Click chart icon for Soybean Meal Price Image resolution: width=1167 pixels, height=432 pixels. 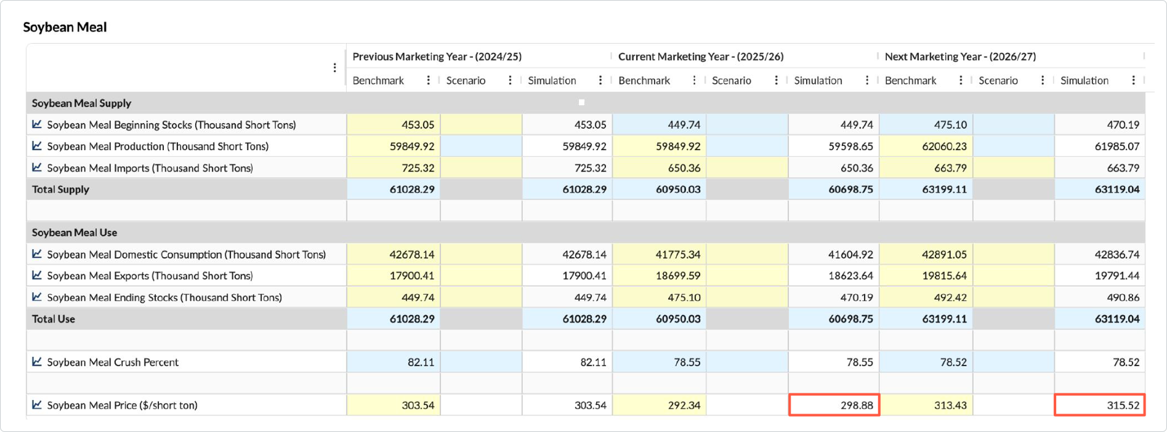point(37,405)
